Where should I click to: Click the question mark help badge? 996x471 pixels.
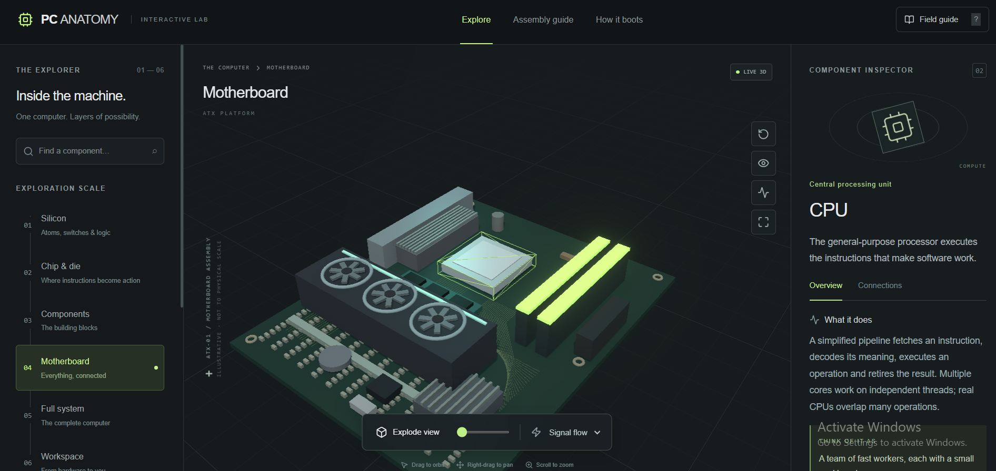click(976, 19)
